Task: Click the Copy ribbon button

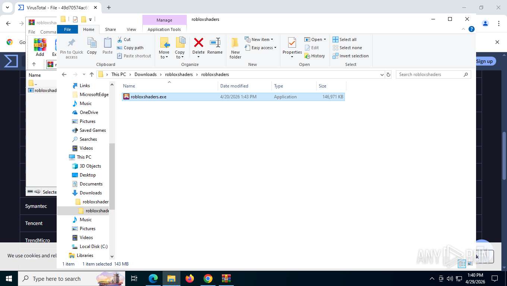Action: 92,46
